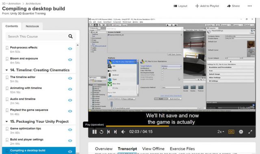Screen dimensions: 260x154
Task: Skip to previous video
Action: [x=108, y=132]
